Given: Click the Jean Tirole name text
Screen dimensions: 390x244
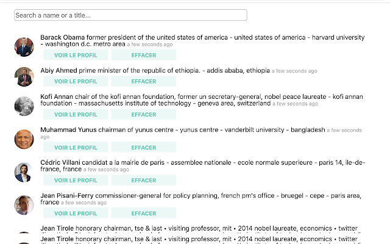Looking at the screenshot, I should (x=57, y=228).
